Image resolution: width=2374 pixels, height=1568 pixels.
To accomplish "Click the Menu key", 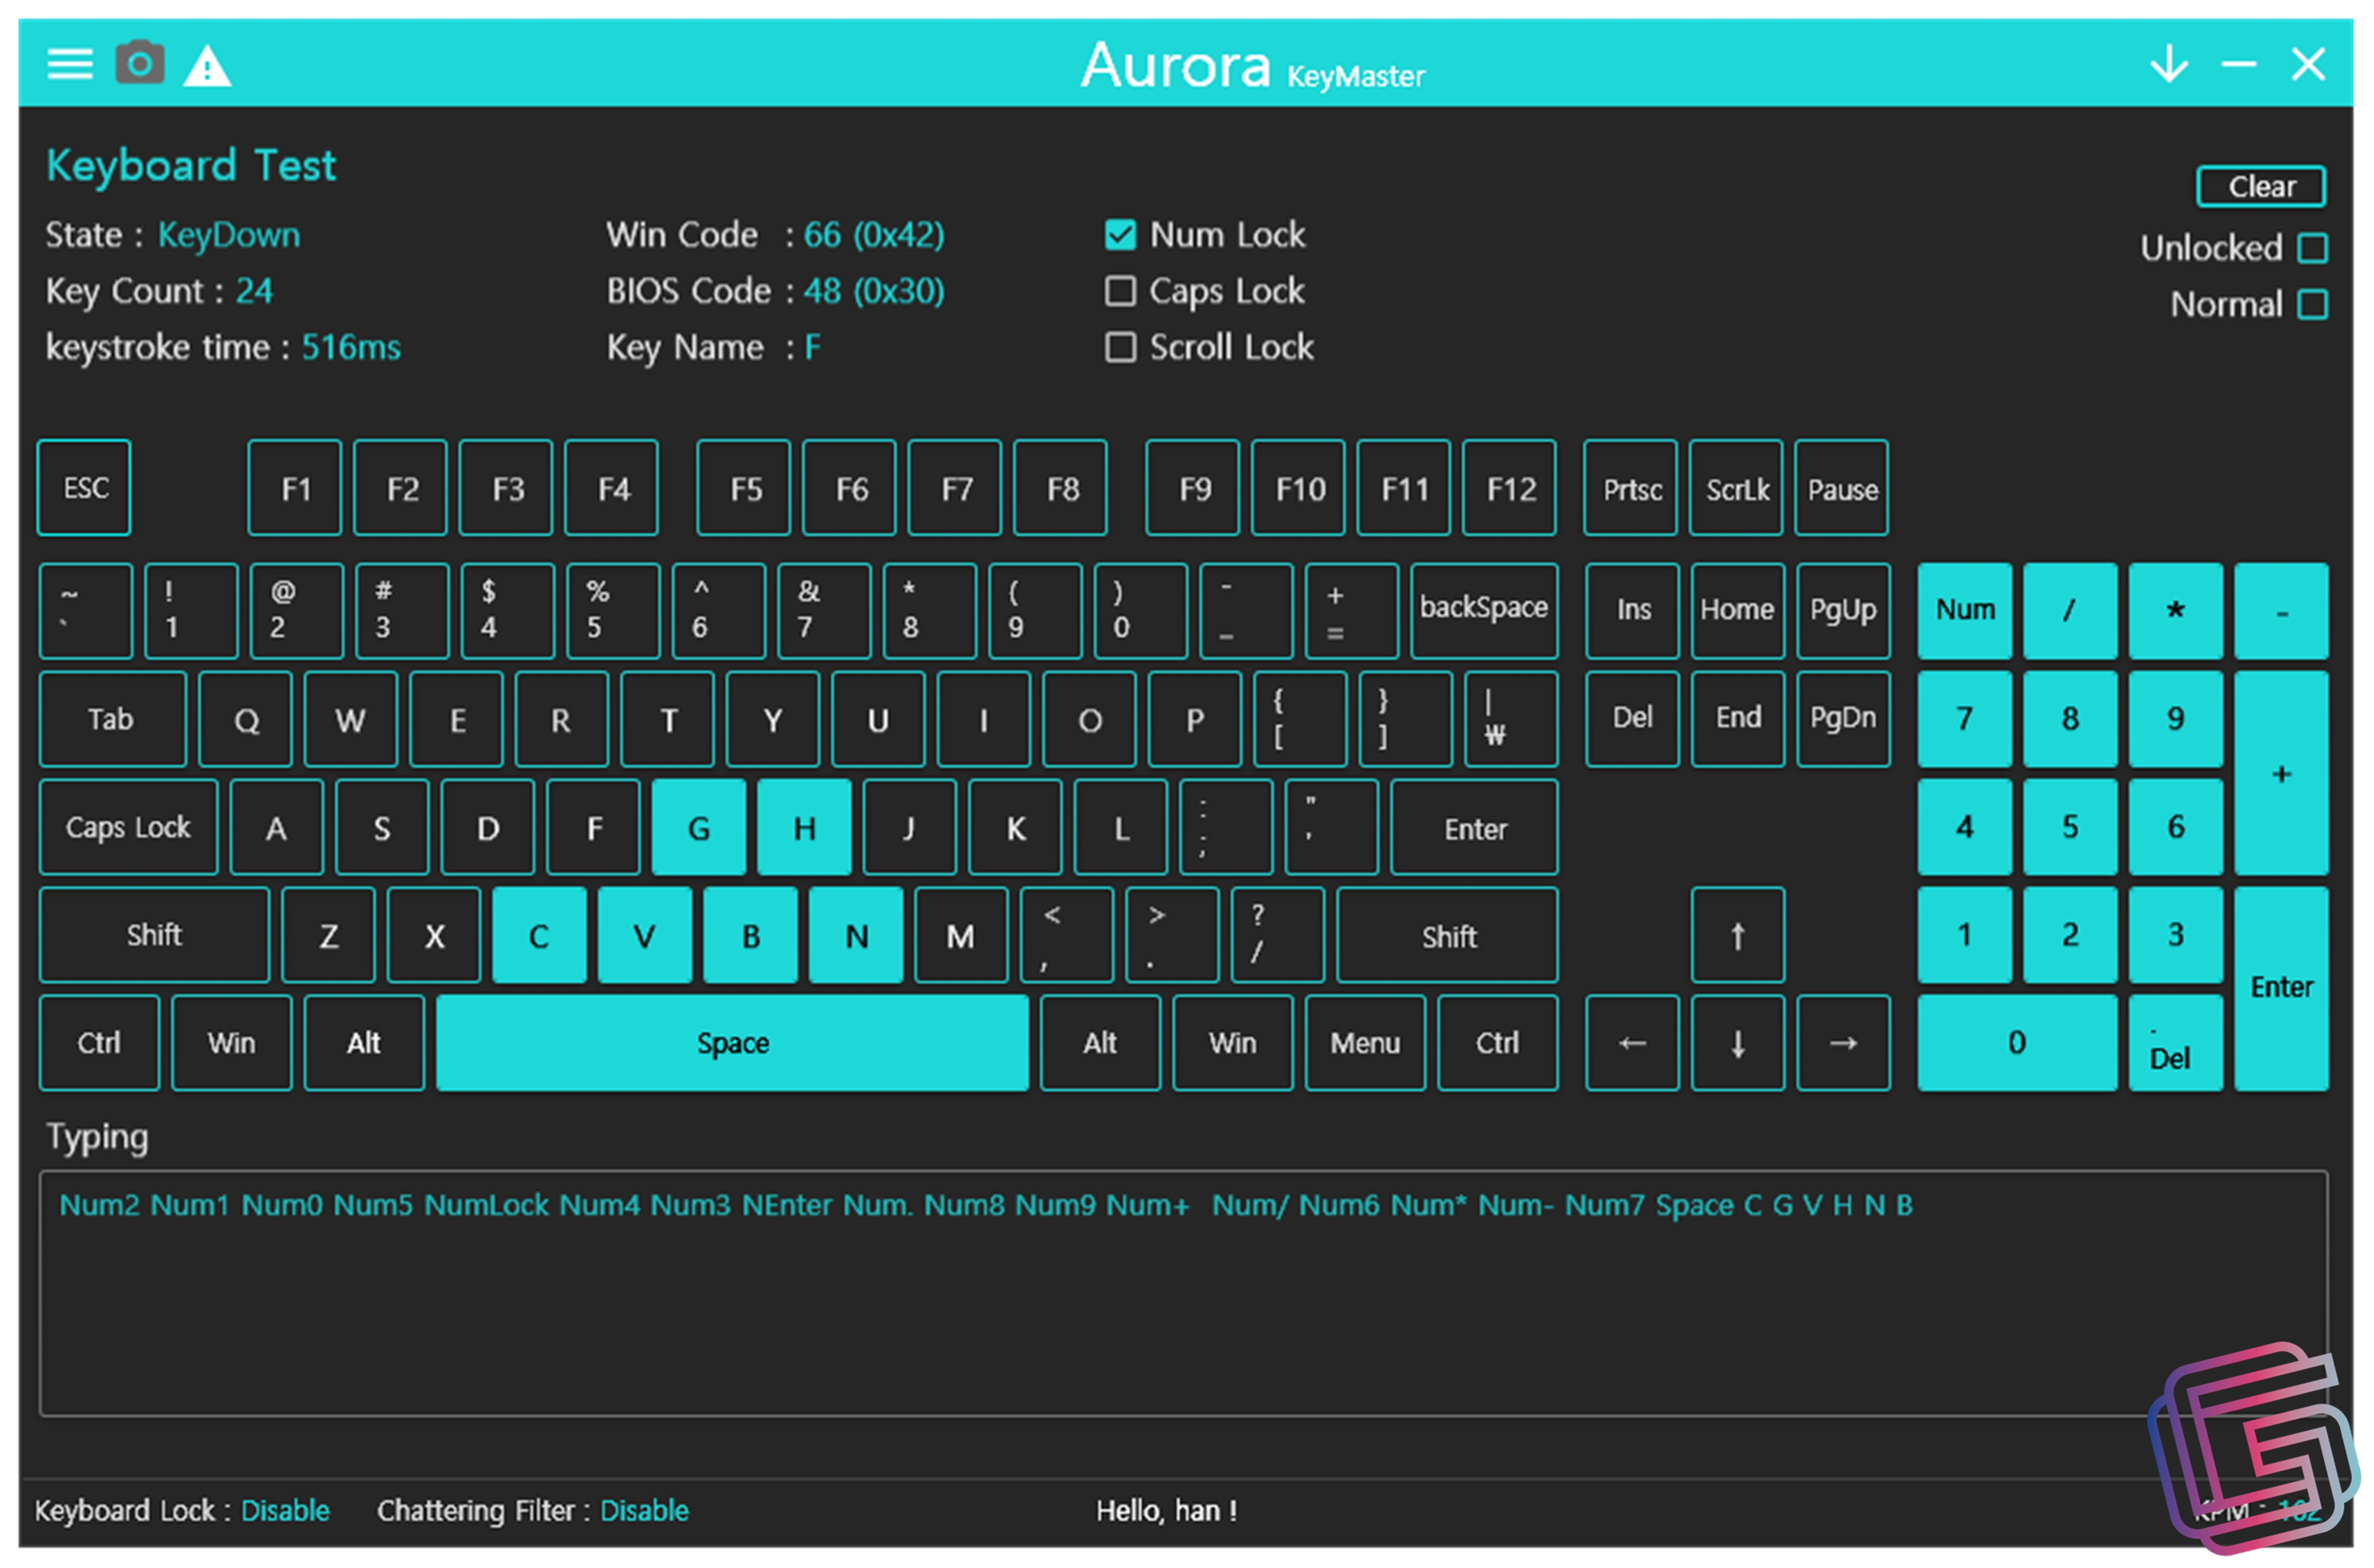I will [x=1365, y=1043].
